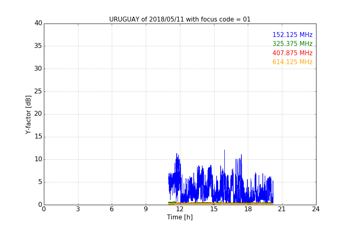The width and height of the screenshot is (351, 234).
Task: Click the x-axis tick label '24'
Action: click(316, 209)
